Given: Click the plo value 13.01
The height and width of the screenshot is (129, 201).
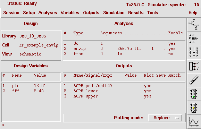Looking at the screenshot, I should point(40,86).
